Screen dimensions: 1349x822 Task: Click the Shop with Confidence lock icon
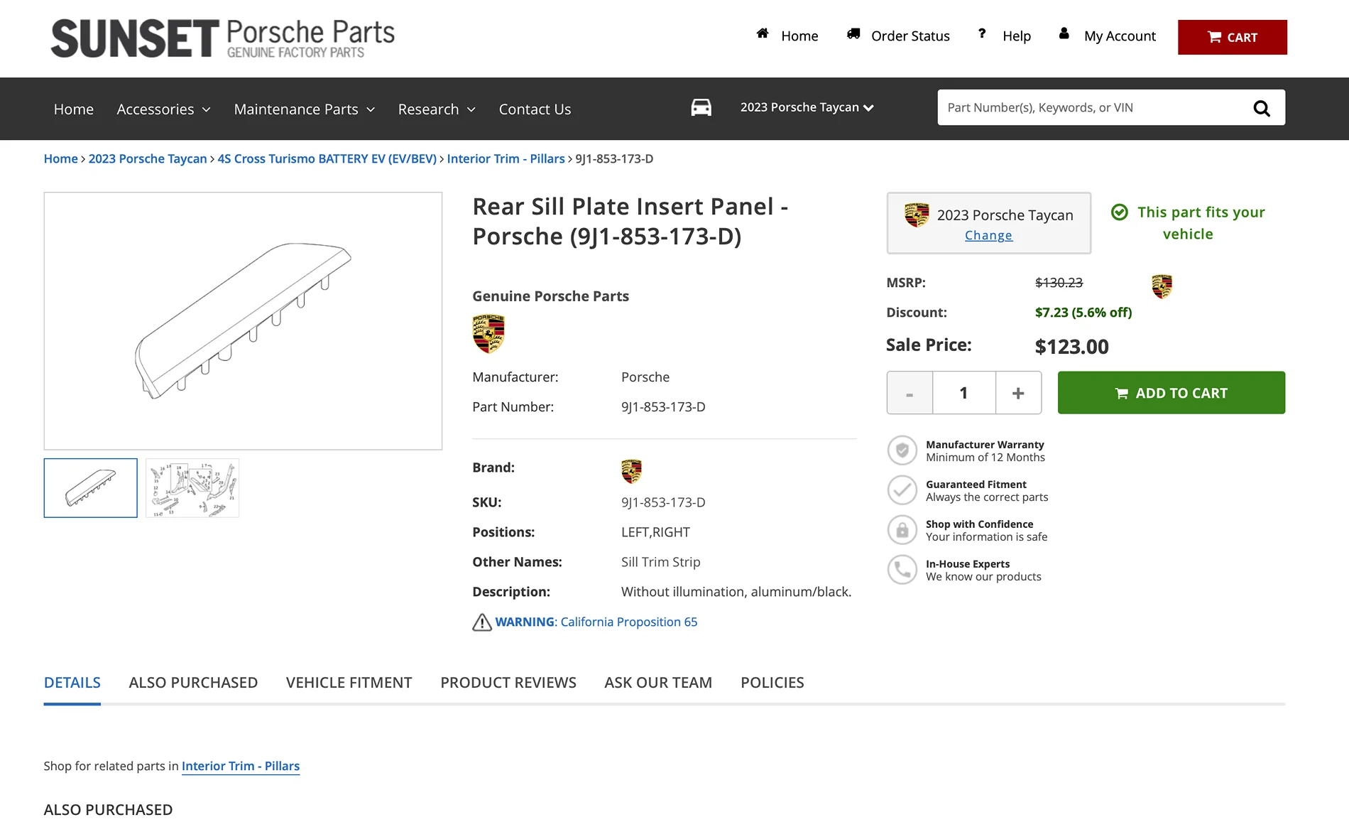tap(902, 530)
